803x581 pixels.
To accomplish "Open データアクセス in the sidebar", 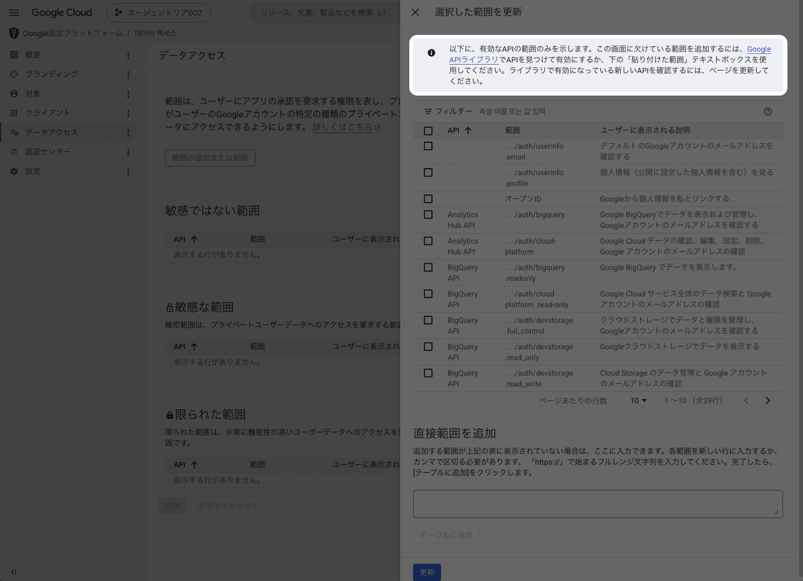I will coord(52,132).
